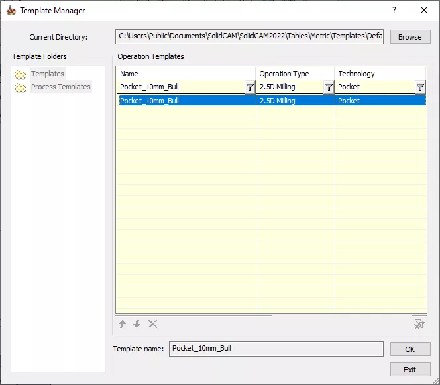Click the Process Templates folder icon
440x385 pixels.
(x=21, y=87)
